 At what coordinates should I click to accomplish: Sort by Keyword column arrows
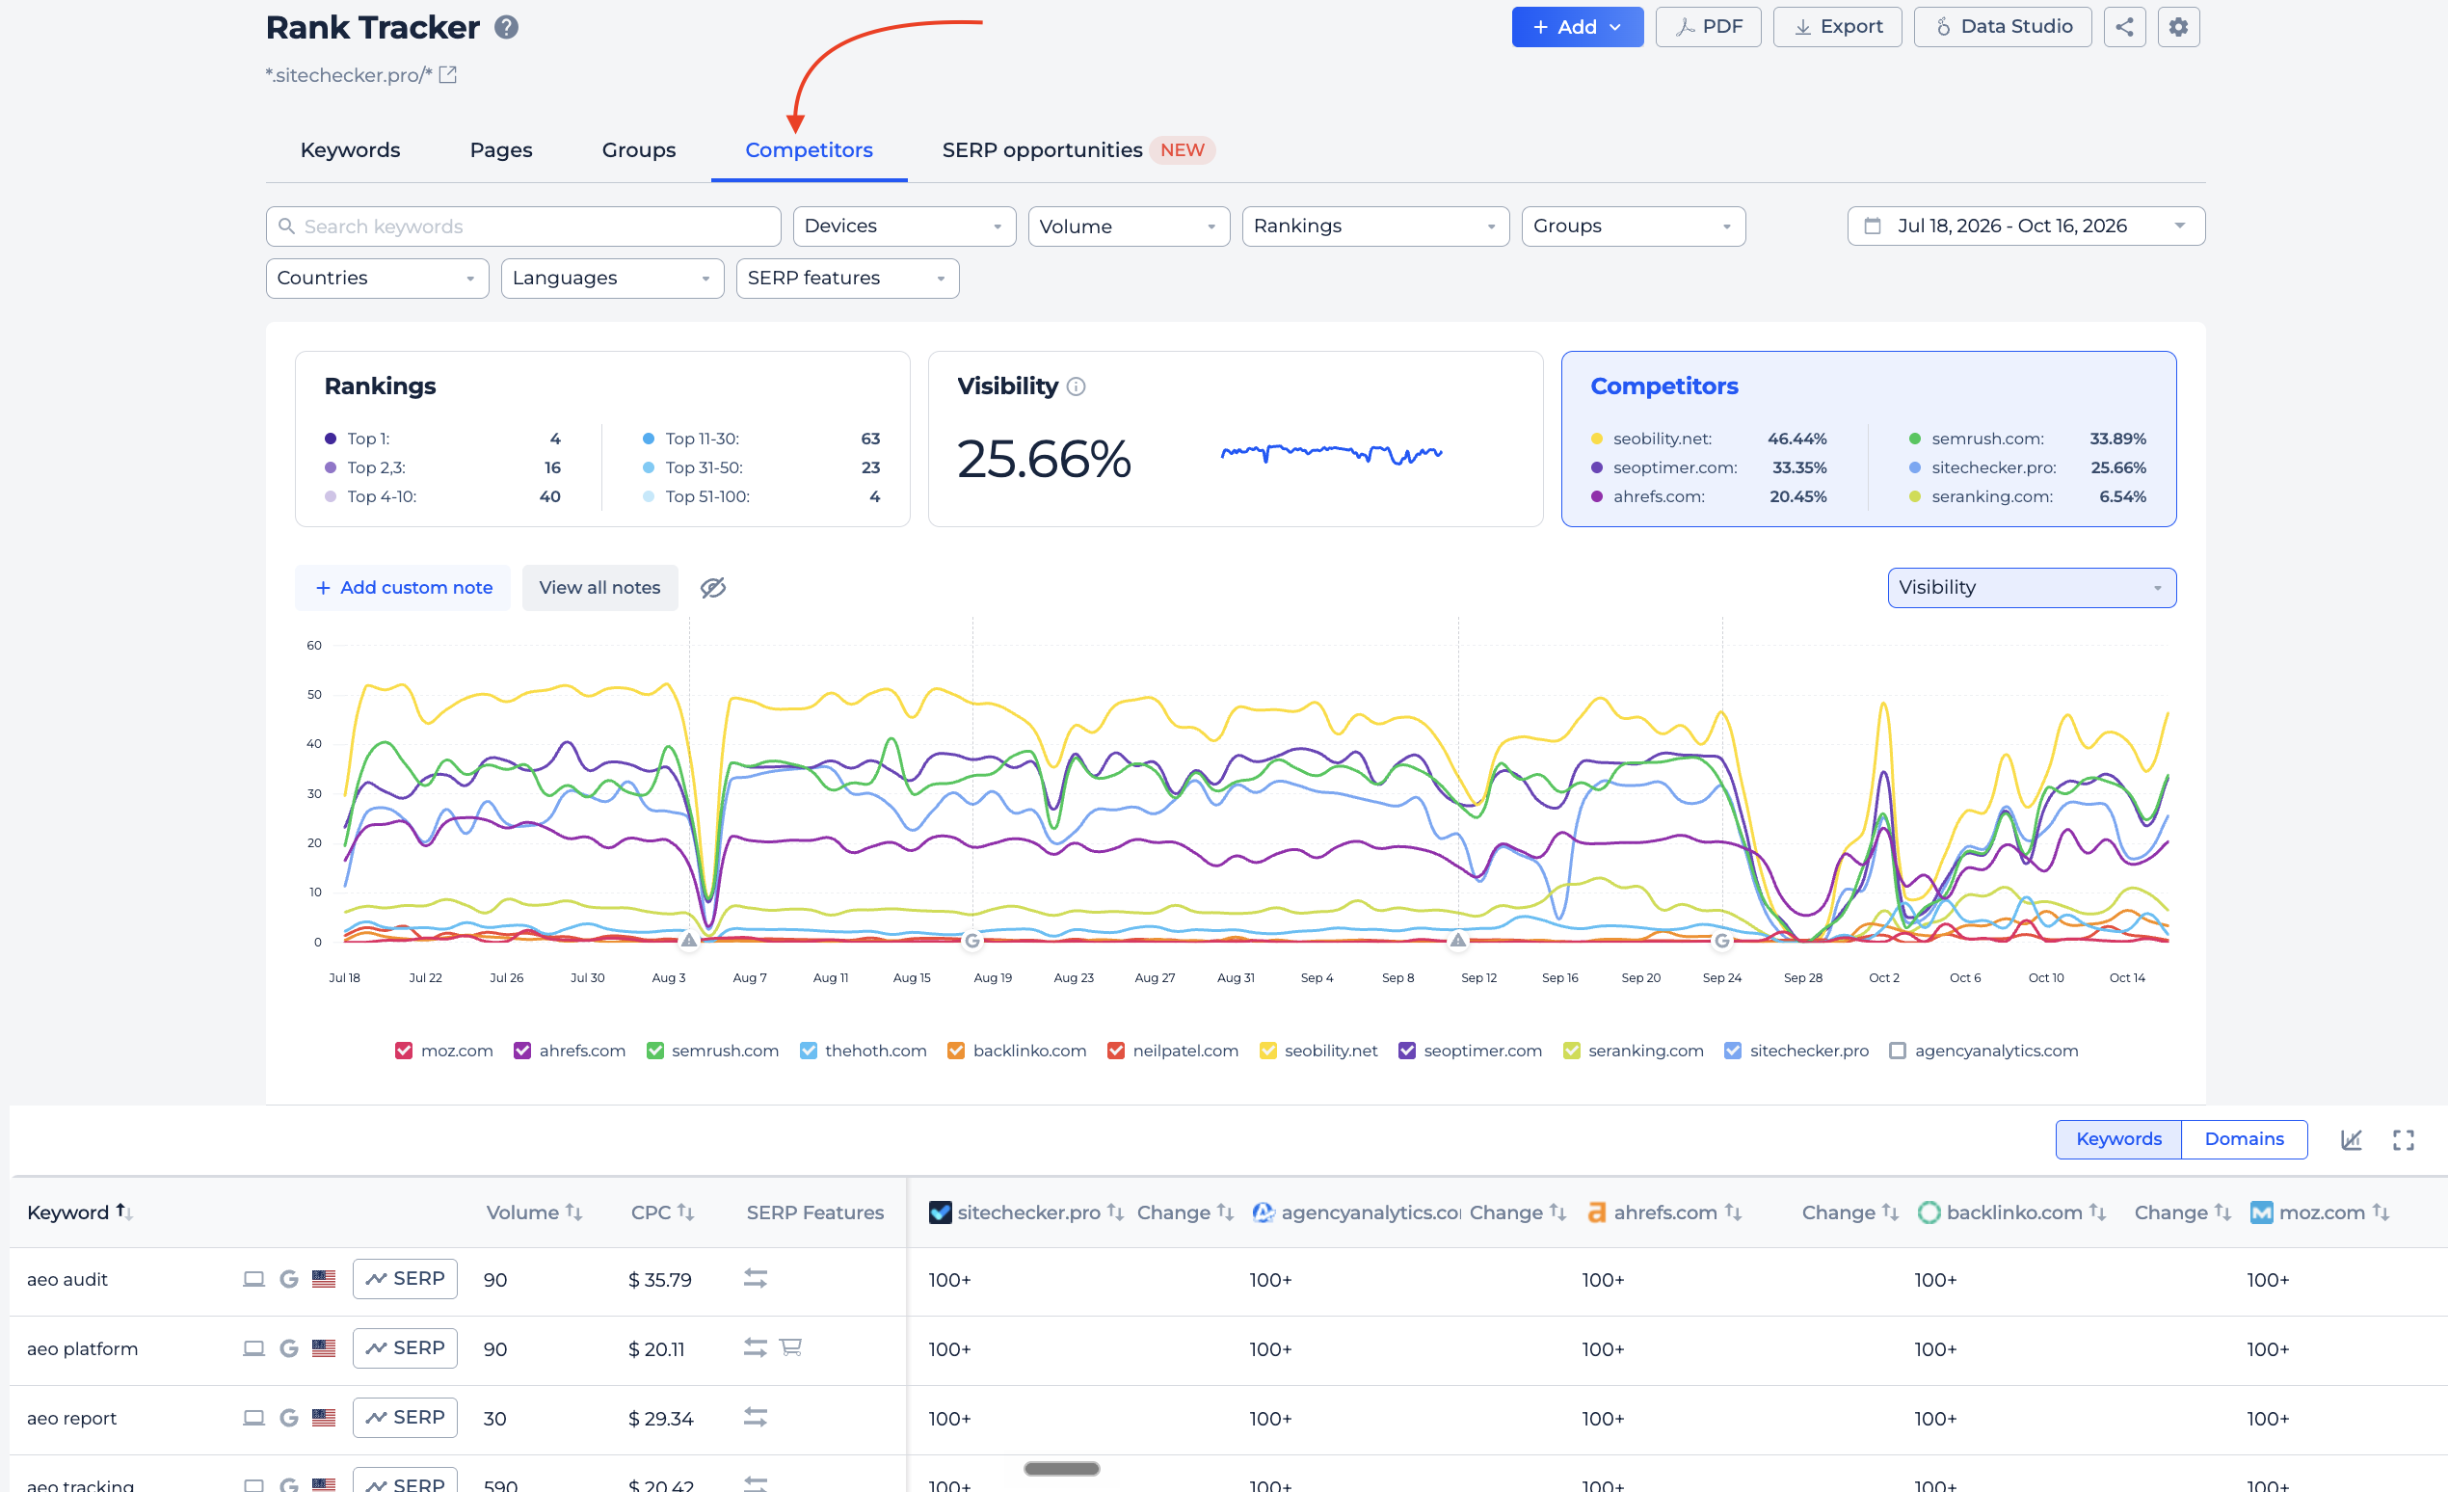click(x=125, y=1212)
